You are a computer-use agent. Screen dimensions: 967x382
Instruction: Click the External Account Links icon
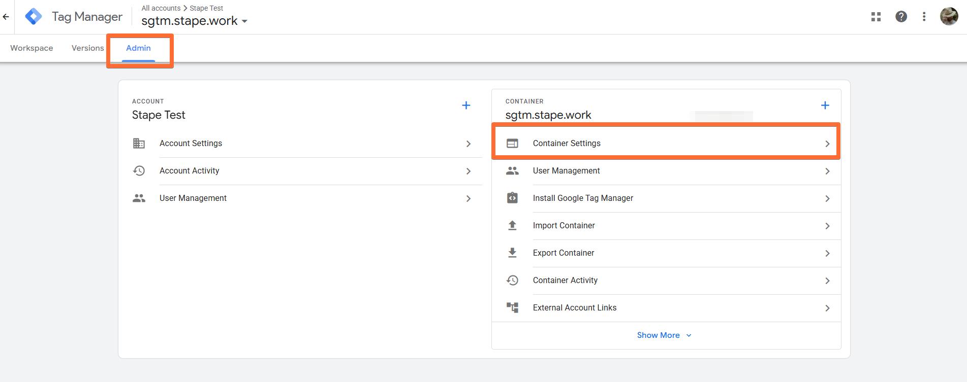click(512, 307)
